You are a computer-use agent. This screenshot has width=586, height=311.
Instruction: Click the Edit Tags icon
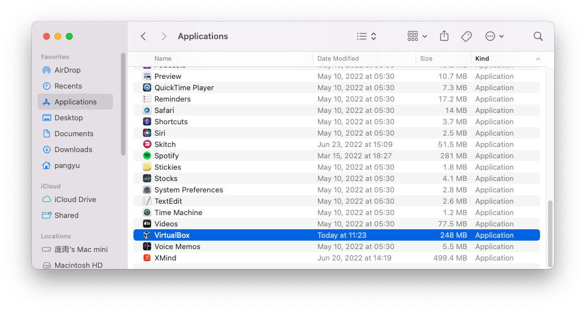(x=466, y=36)
